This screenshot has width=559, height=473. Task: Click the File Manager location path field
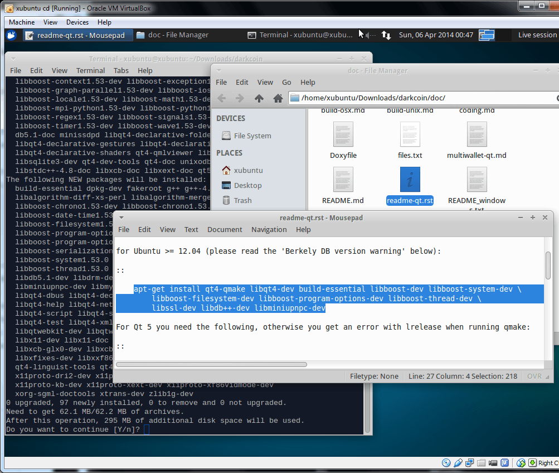[424, 98]
